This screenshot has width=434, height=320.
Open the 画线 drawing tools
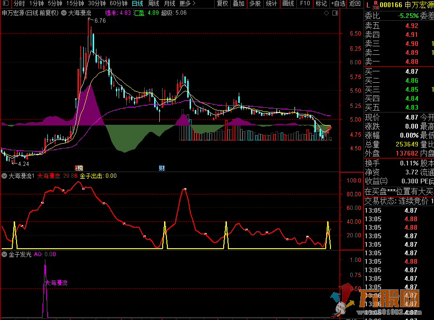click(288, 4)
